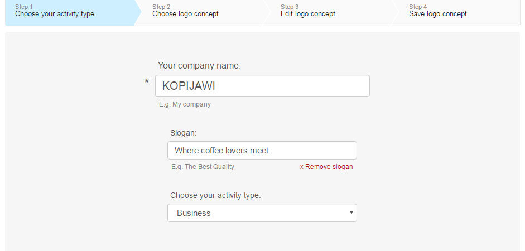Focus the Slogan text field

coord(262,150)
